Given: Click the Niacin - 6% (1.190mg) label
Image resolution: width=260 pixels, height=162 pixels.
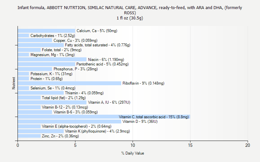Looking at the screenshot, I should [x=106, y=60].
